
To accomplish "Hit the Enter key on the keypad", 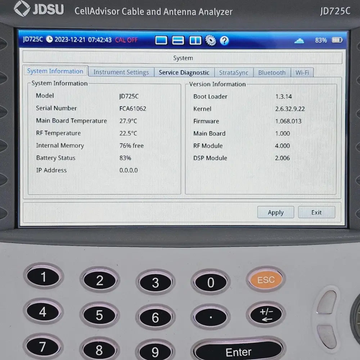I will 238,352.
